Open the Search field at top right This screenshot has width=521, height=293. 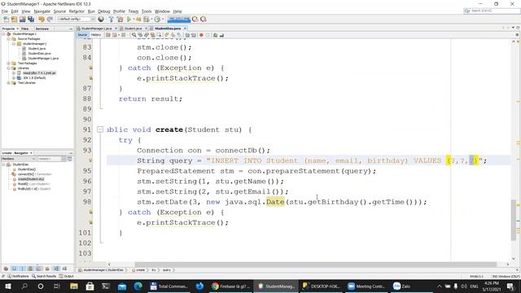tap(492, 11)
